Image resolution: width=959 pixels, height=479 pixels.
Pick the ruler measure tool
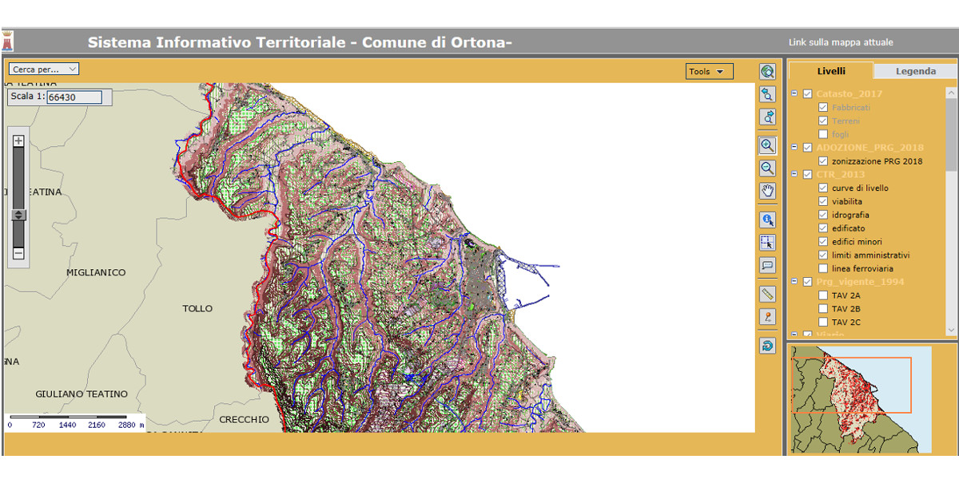[767, 294]
